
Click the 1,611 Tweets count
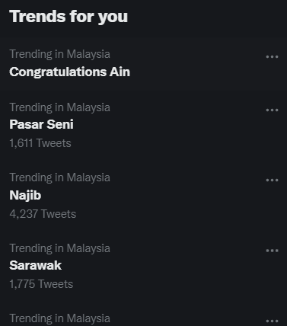40,143
